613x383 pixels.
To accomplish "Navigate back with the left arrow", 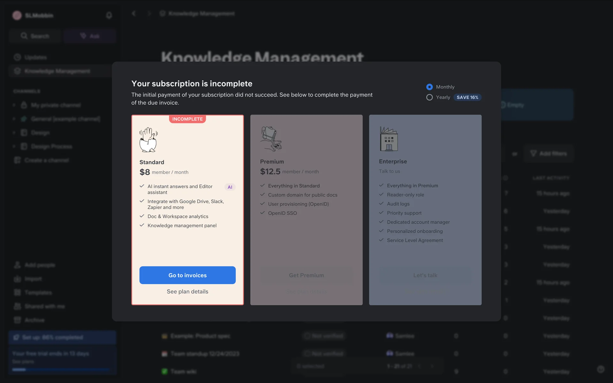I will coord(134,13).
